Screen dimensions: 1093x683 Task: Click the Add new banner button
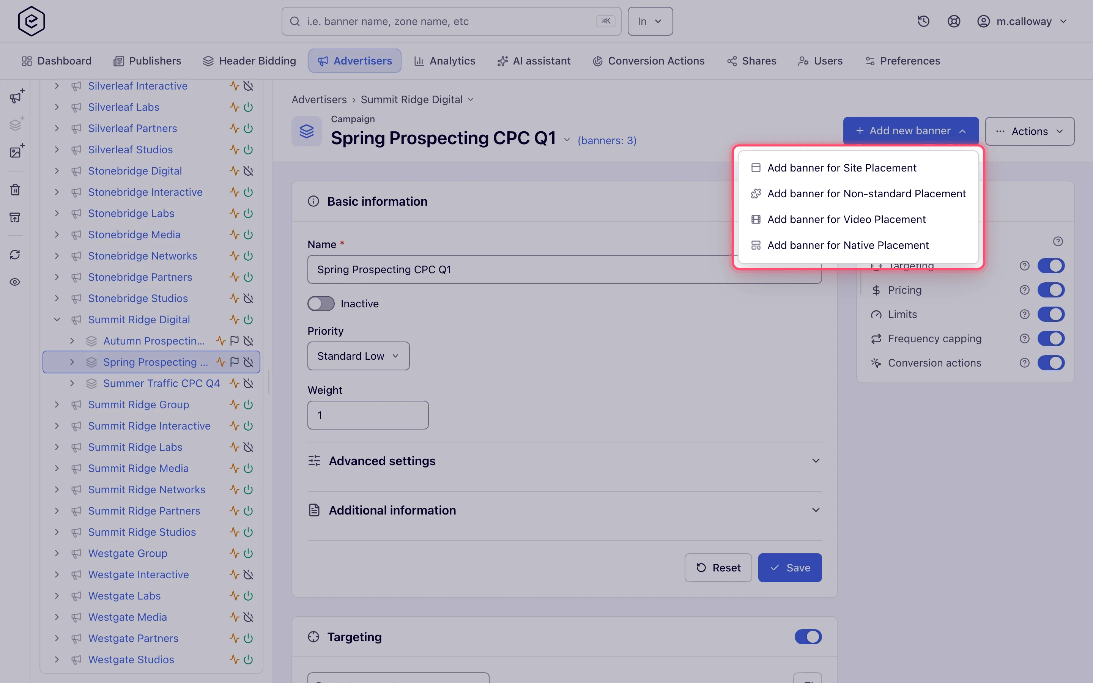coord(910,131)
